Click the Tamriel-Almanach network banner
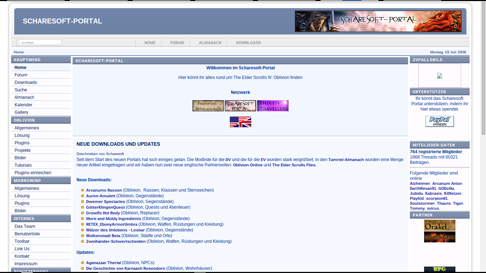The image size is (486, 273). (x=208, y=106)
